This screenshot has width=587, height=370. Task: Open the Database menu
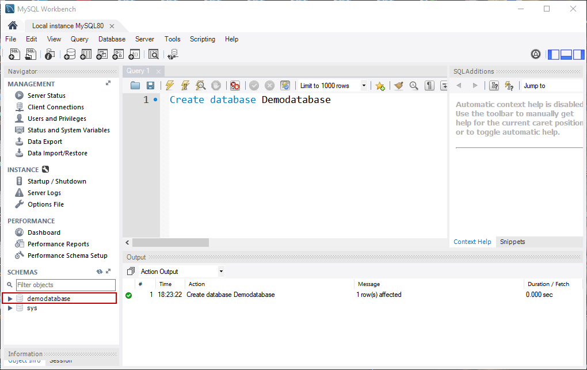pos(112,39)
